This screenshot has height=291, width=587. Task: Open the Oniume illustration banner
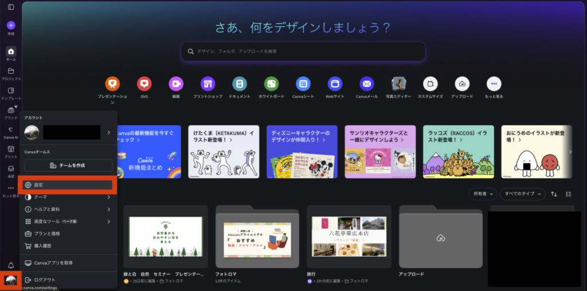point(537,152)
